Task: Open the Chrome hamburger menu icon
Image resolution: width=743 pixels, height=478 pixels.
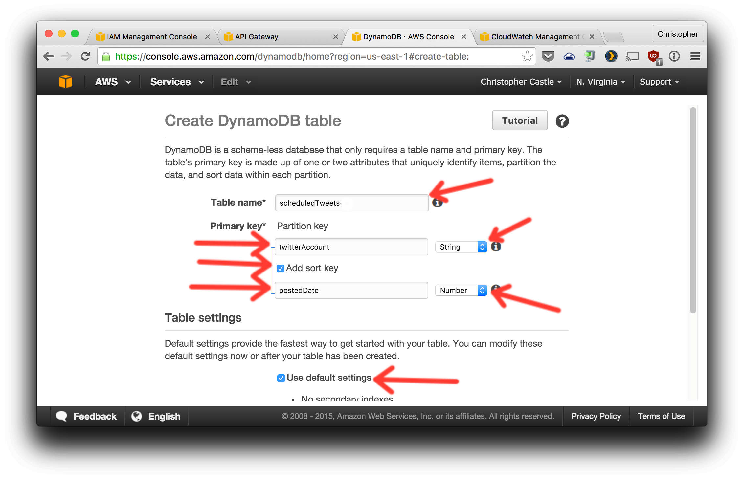Action: [695, 56]
